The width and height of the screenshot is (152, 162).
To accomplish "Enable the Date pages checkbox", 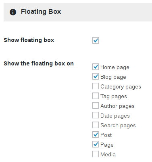I will coord(96,115).
